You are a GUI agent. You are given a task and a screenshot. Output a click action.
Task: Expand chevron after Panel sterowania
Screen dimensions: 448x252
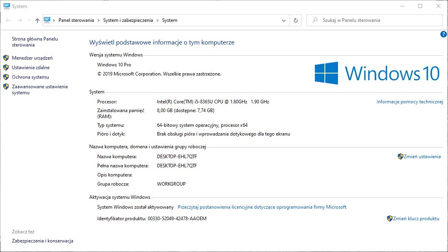pyautogui.click(x=98, y=20)
